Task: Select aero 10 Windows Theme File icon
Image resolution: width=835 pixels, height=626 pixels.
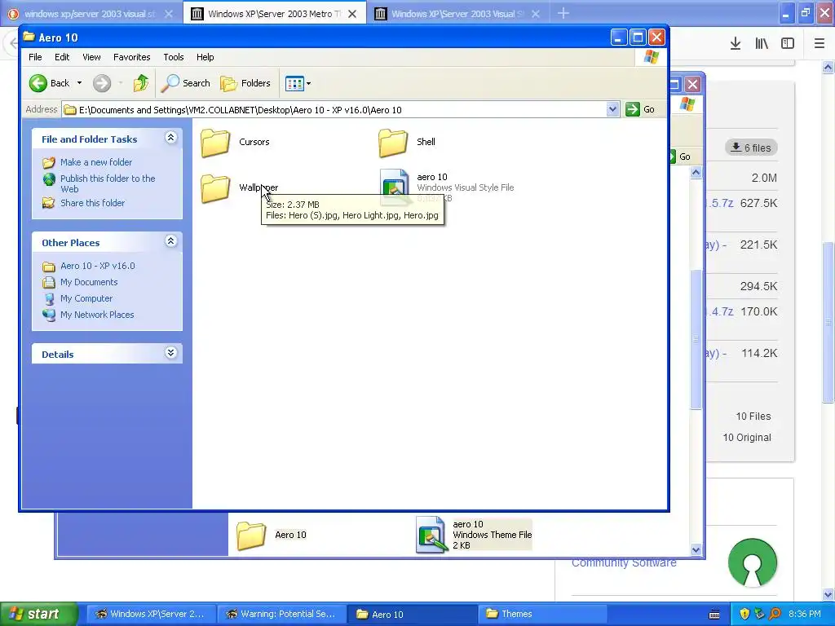Action: 431,535
